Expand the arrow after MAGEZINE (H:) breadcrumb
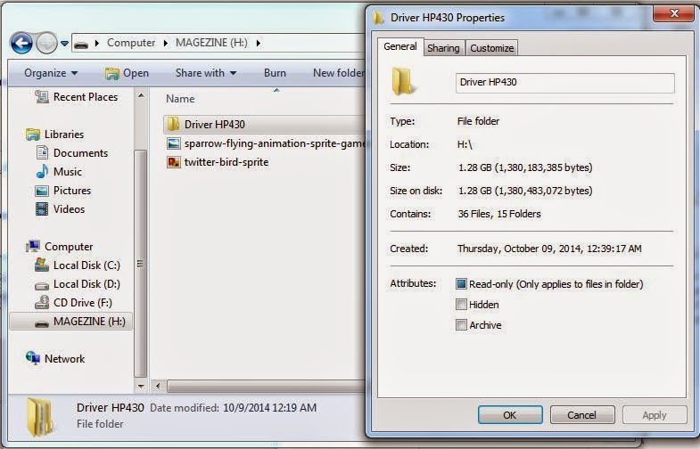 (x=258, y=44)
